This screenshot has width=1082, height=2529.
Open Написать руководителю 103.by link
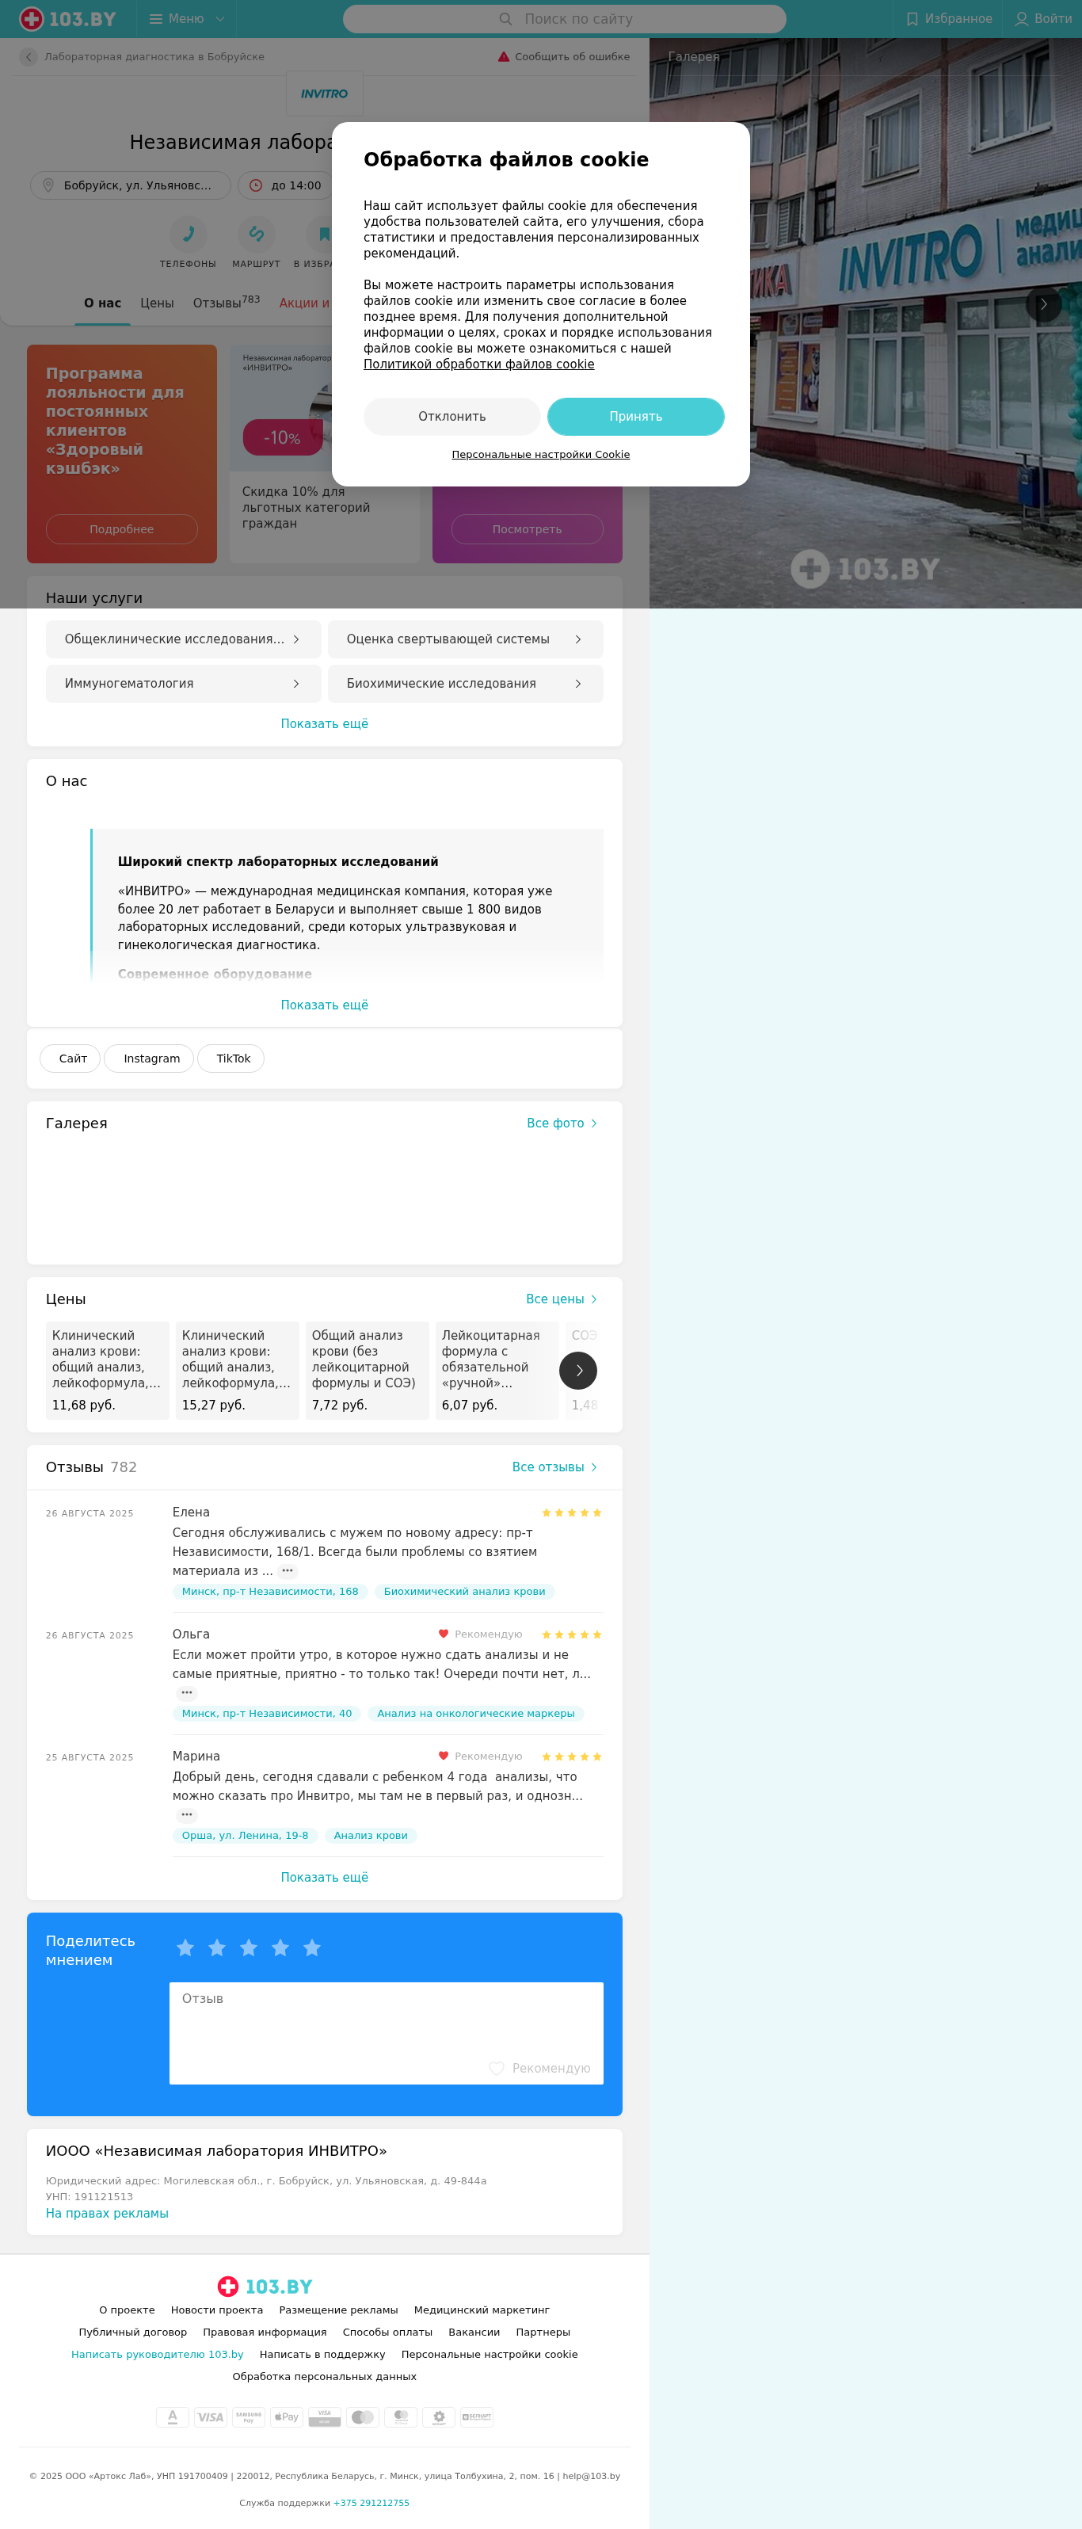click(157, 2354)
